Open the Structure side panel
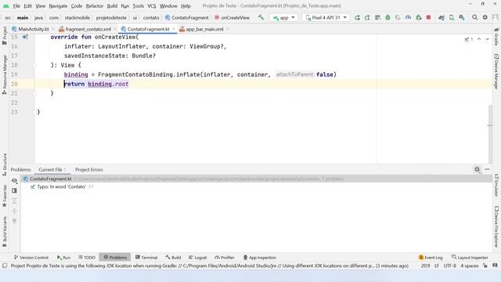The image size is (501, 282). click(x=5, y=164)
